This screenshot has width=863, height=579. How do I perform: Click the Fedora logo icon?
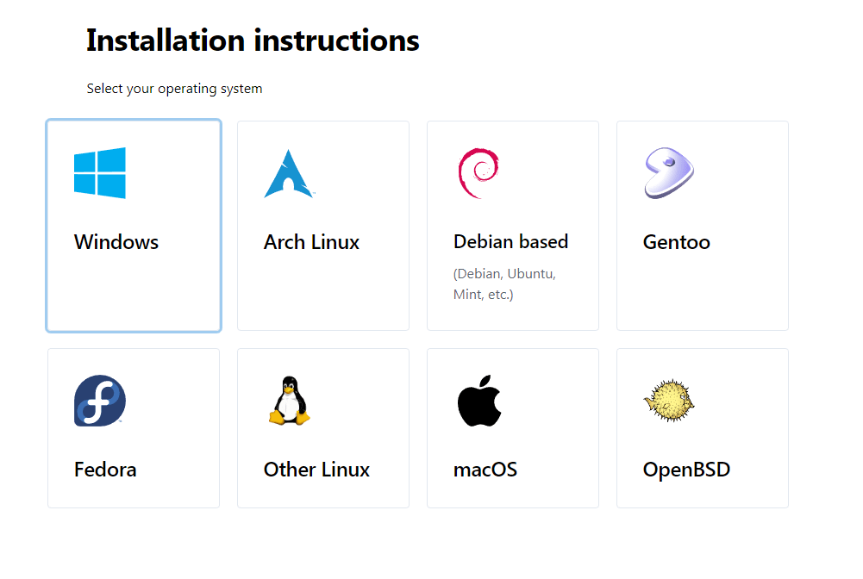click(x=100, y=401)
